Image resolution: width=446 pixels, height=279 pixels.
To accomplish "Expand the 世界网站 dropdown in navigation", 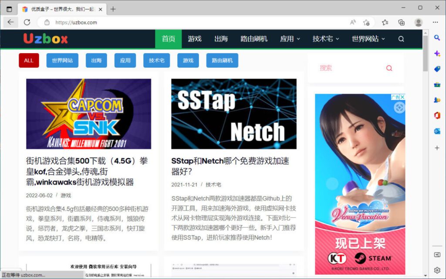I will point(368,39).
